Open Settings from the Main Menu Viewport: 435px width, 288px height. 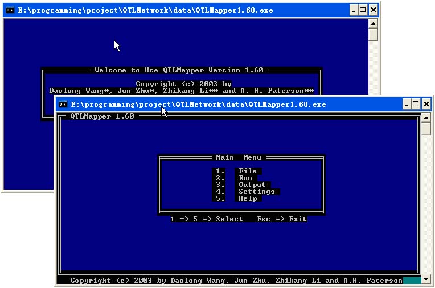(257, 192)
